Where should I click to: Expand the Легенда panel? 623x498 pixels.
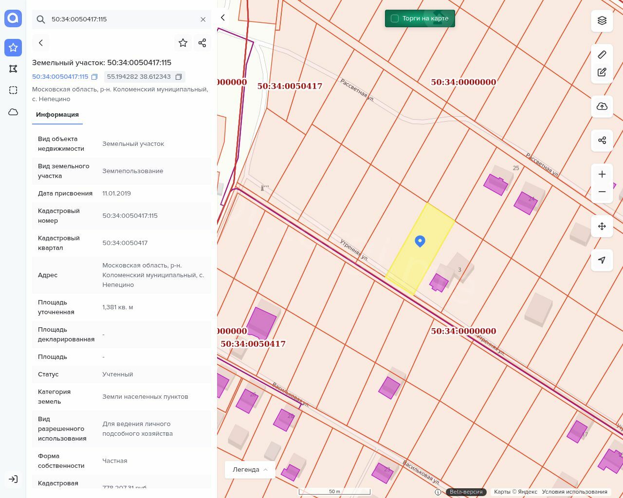pyautogui.click(x=250, y=470)
